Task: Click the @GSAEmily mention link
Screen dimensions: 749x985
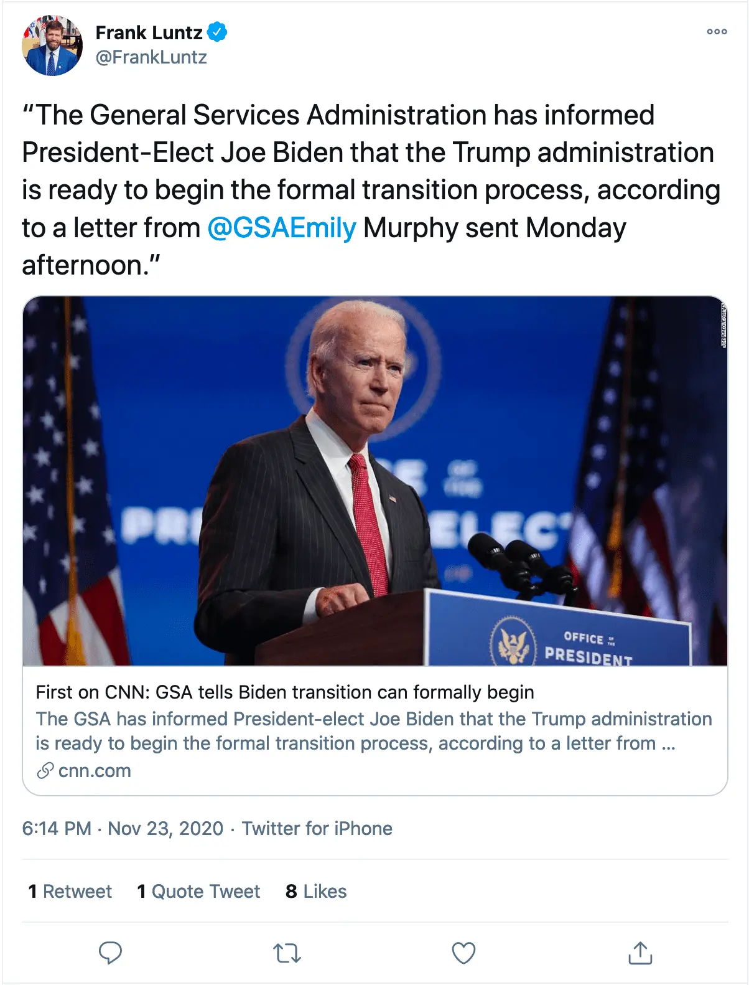Action: click(282, 228)
